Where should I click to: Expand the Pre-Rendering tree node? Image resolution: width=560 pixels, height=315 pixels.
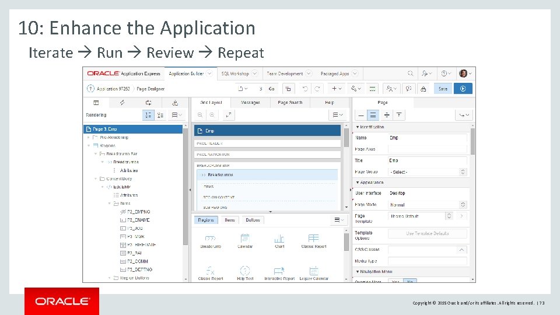click(x=88, y=137)
